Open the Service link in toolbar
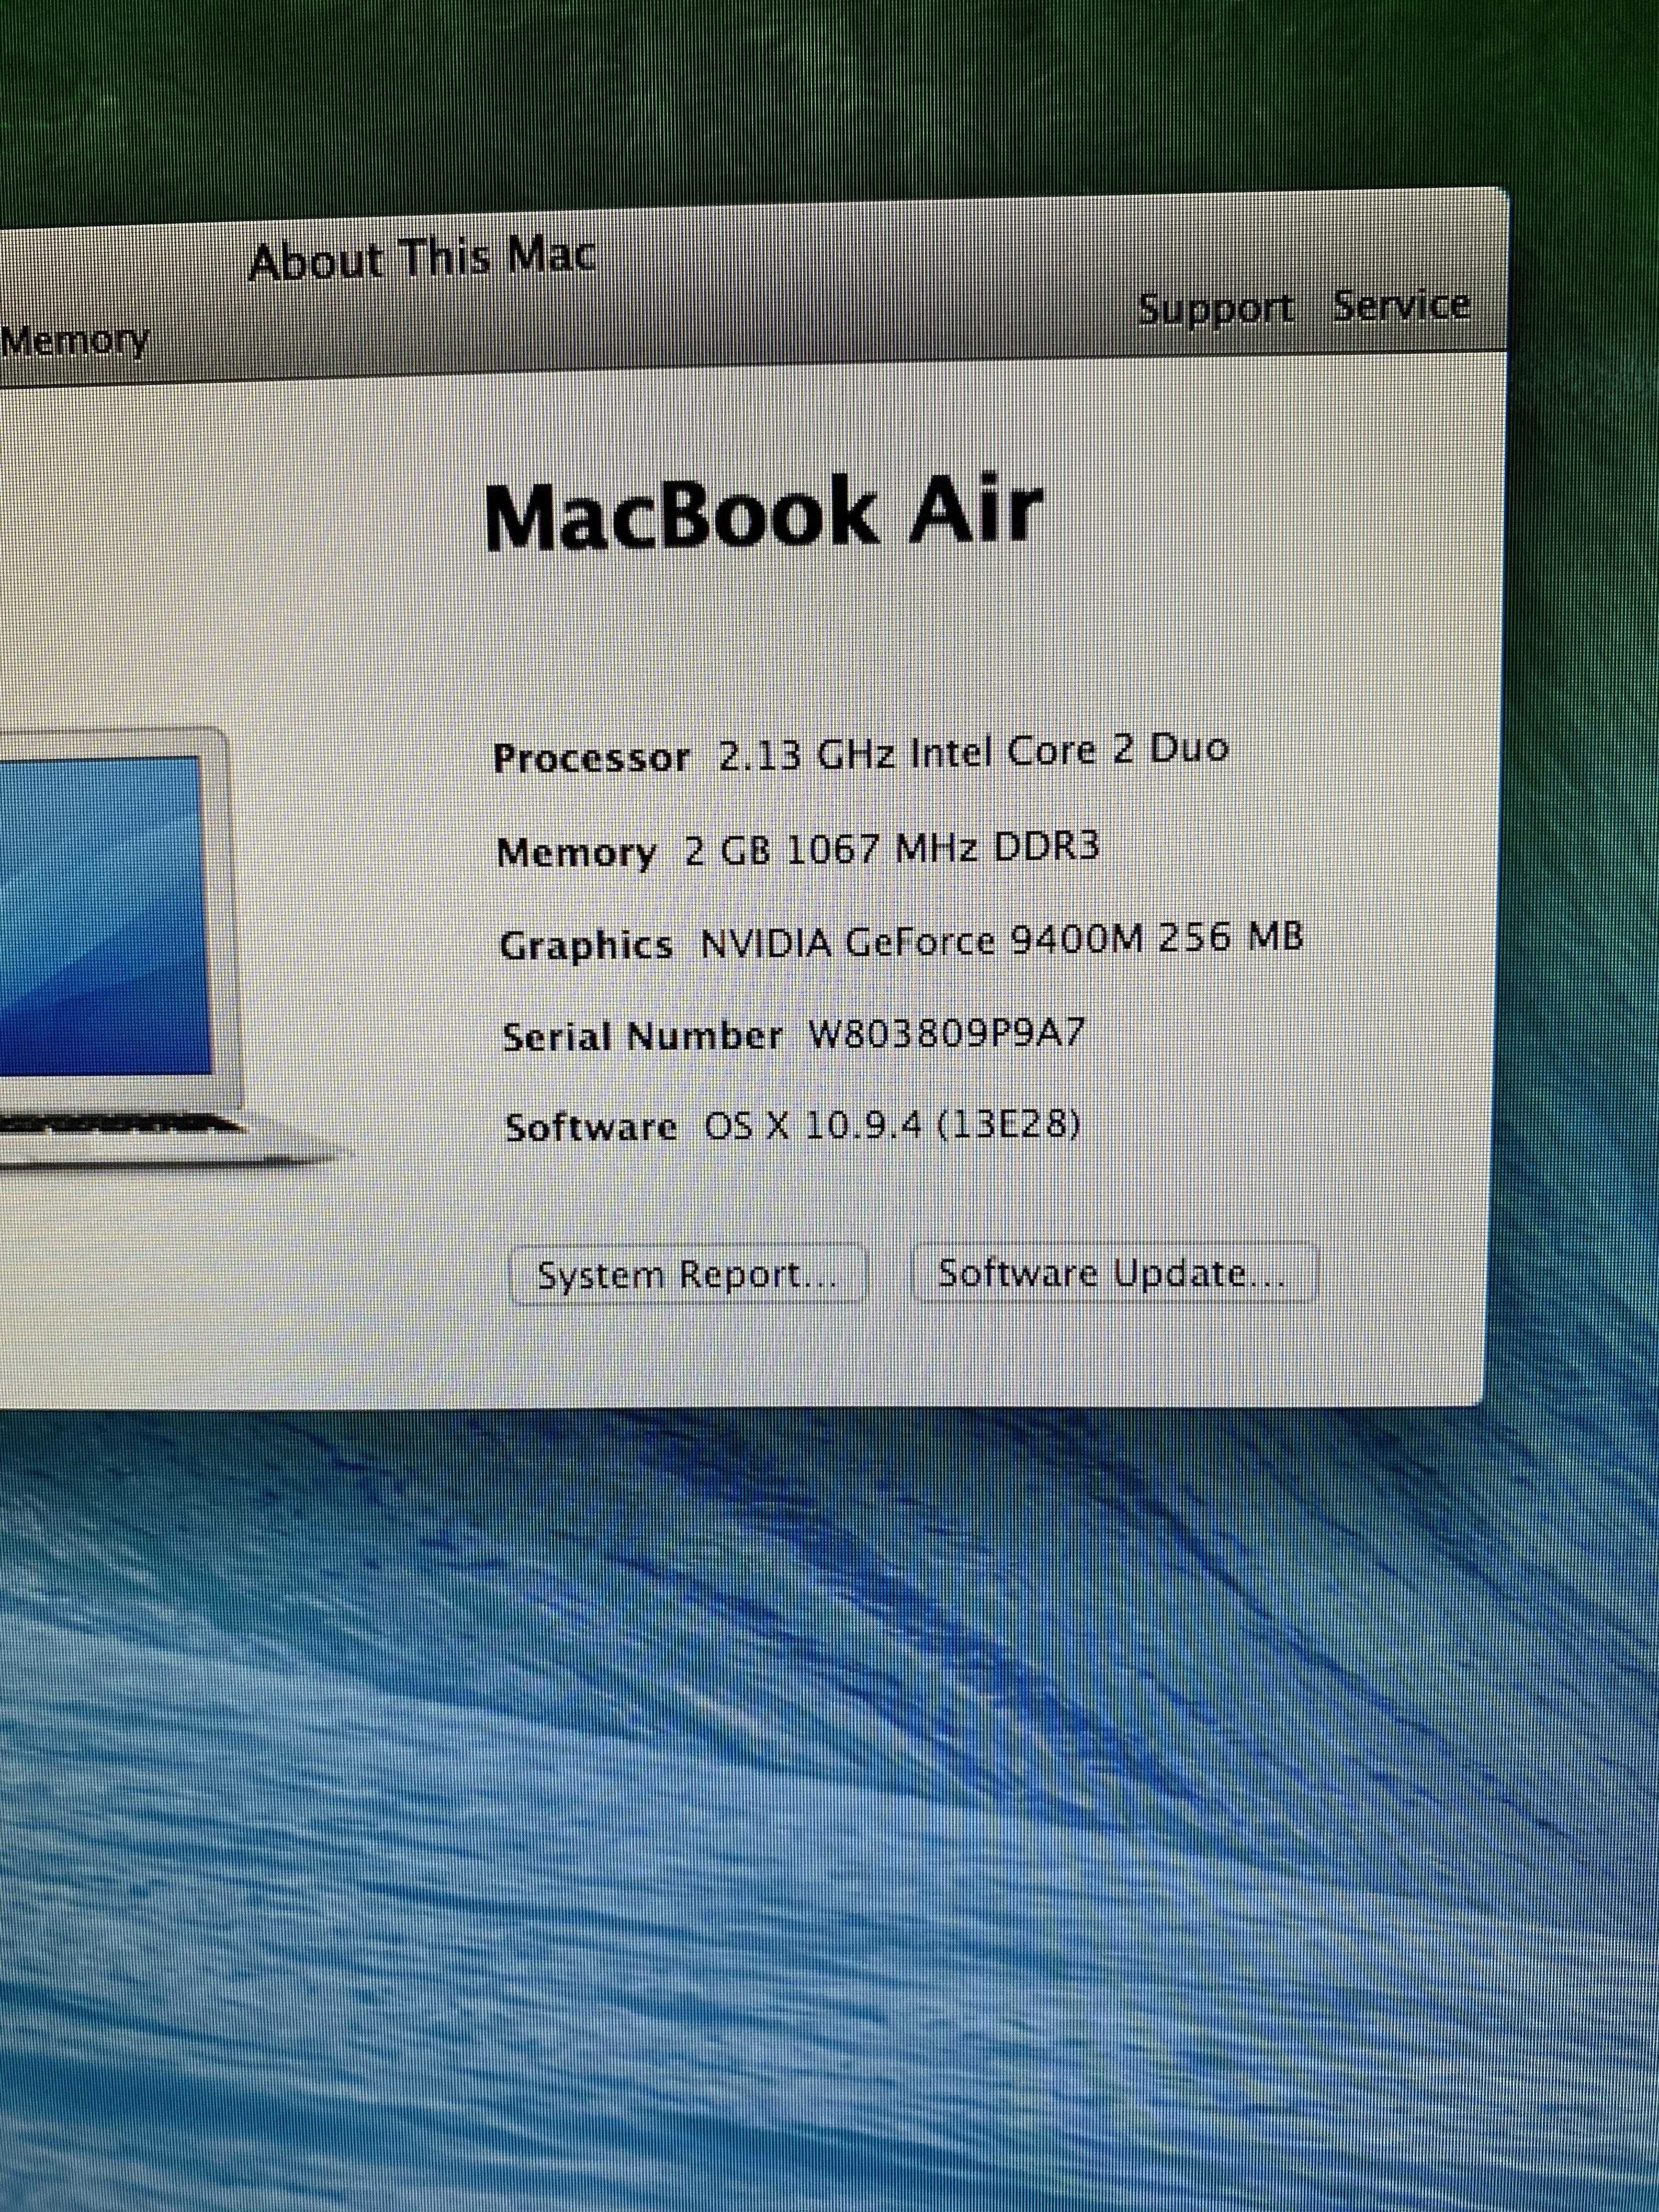Viewport: 1659px width, 2212px height. click(1401, 305)
